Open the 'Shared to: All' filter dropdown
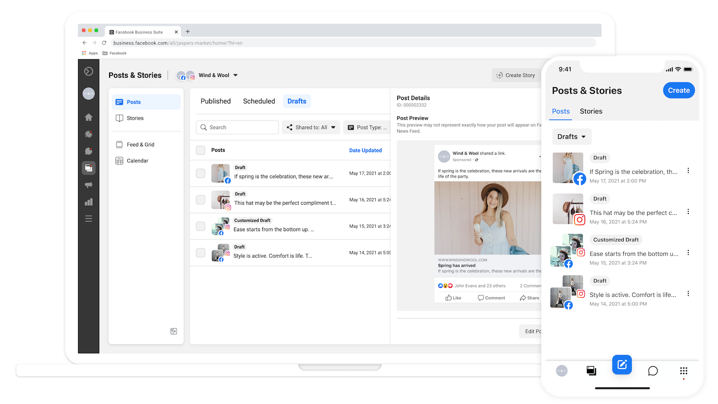The width and height of the screenshot is (718, 404). pos(311,127)
